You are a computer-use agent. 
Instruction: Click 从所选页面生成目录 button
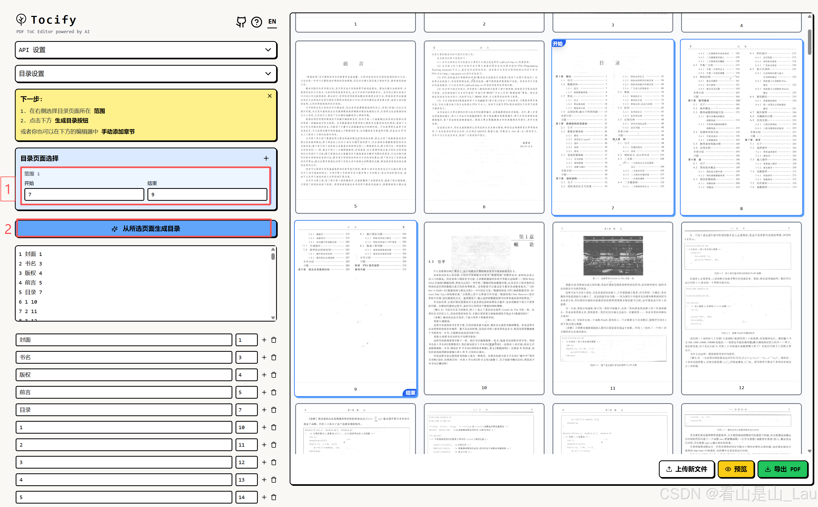point(146,229)
